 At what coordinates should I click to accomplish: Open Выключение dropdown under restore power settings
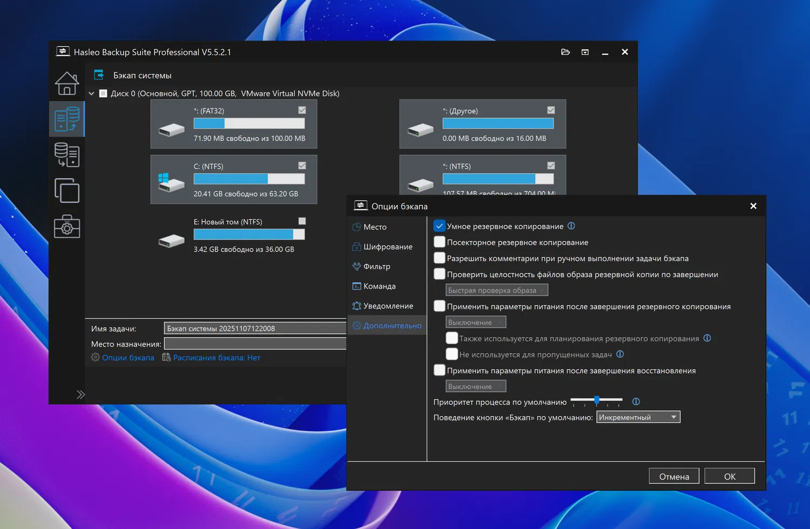point(476,386)
